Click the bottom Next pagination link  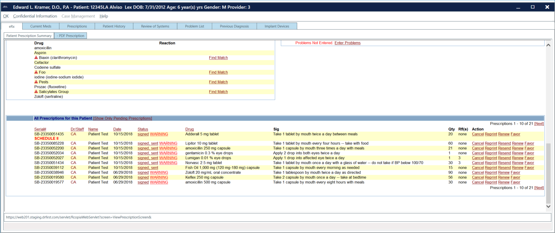point(539,188)
